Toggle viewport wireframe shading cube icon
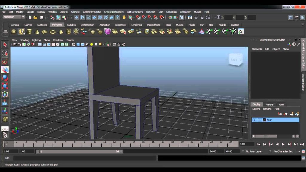The width and height of the screenshot is (306, 172). 74,44
